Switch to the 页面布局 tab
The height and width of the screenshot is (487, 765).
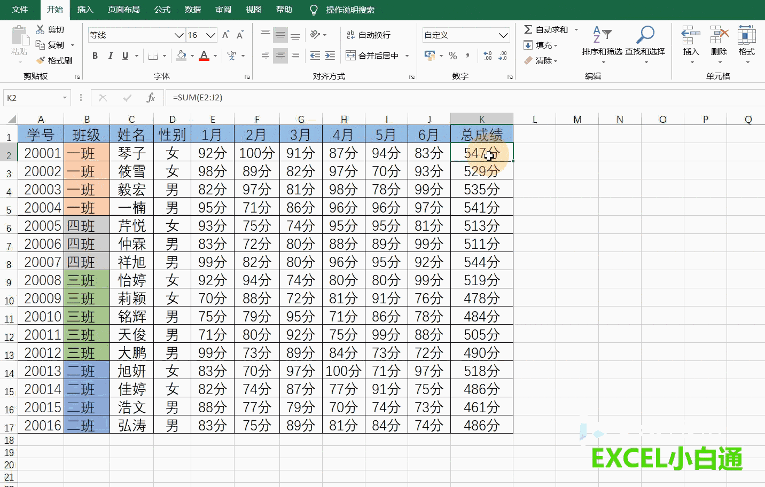click(x=123, y=9)
